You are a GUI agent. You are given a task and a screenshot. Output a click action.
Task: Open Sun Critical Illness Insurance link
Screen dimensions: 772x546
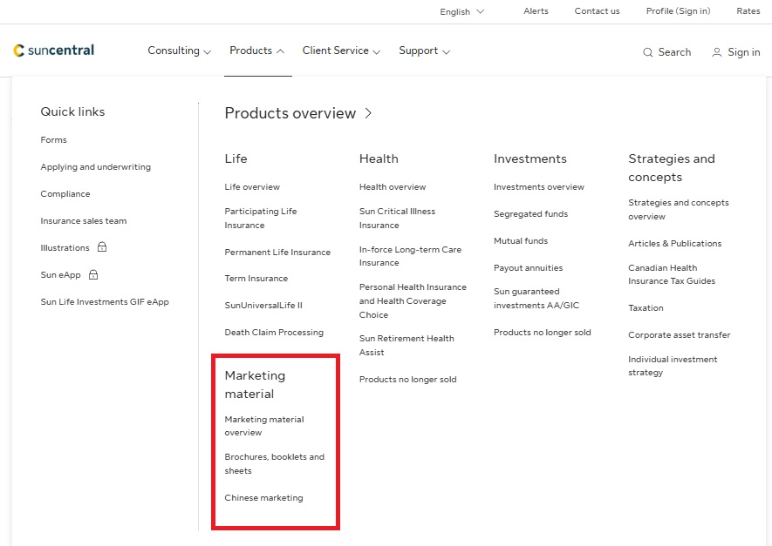point(397,218)
